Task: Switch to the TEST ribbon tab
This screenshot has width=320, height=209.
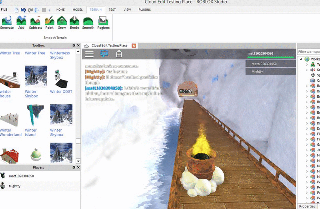Action: click(112, 10)
